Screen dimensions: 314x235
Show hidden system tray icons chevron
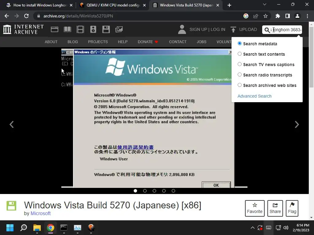click(x=253, y=228)
